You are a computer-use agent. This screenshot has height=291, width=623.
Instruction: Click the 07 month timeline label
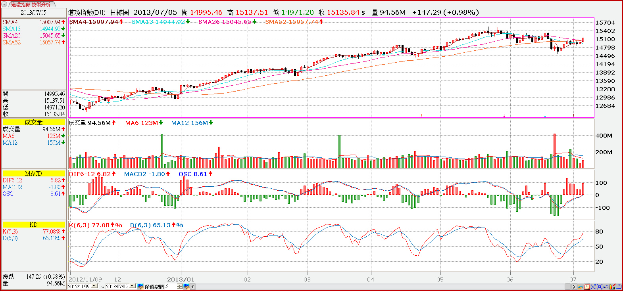point(573,280)
